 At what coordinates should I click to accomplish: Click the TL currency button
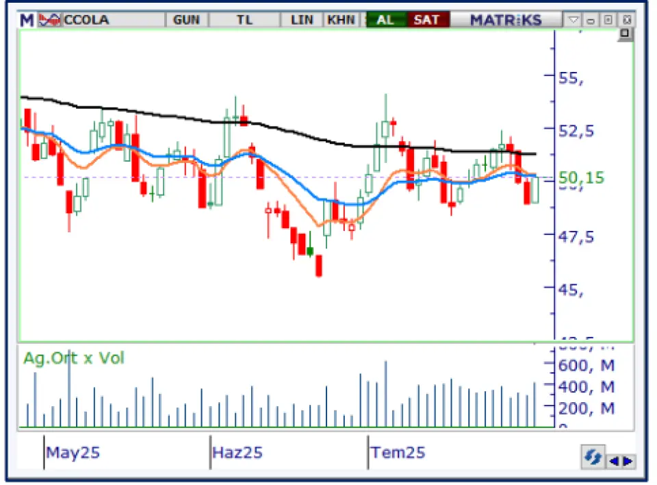(245, 20)
